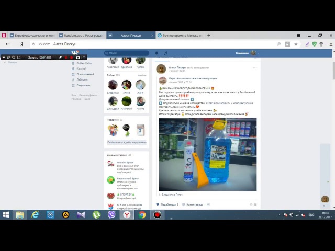Stop the screen recording
335x251 pixels.
pyautogui.click(x=72, y=58)
